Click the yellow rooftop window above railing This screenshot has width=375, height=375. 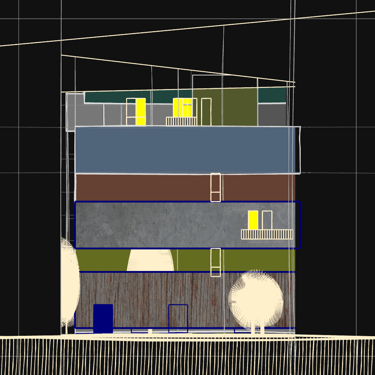pyautogui.click(x=182, y=107)
